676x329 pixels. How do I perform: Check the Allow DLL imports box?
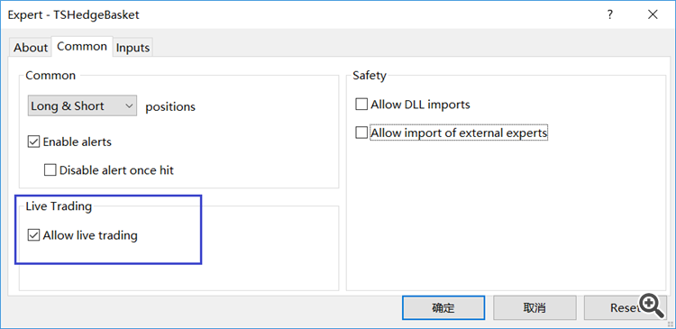[x=361, y=105]
